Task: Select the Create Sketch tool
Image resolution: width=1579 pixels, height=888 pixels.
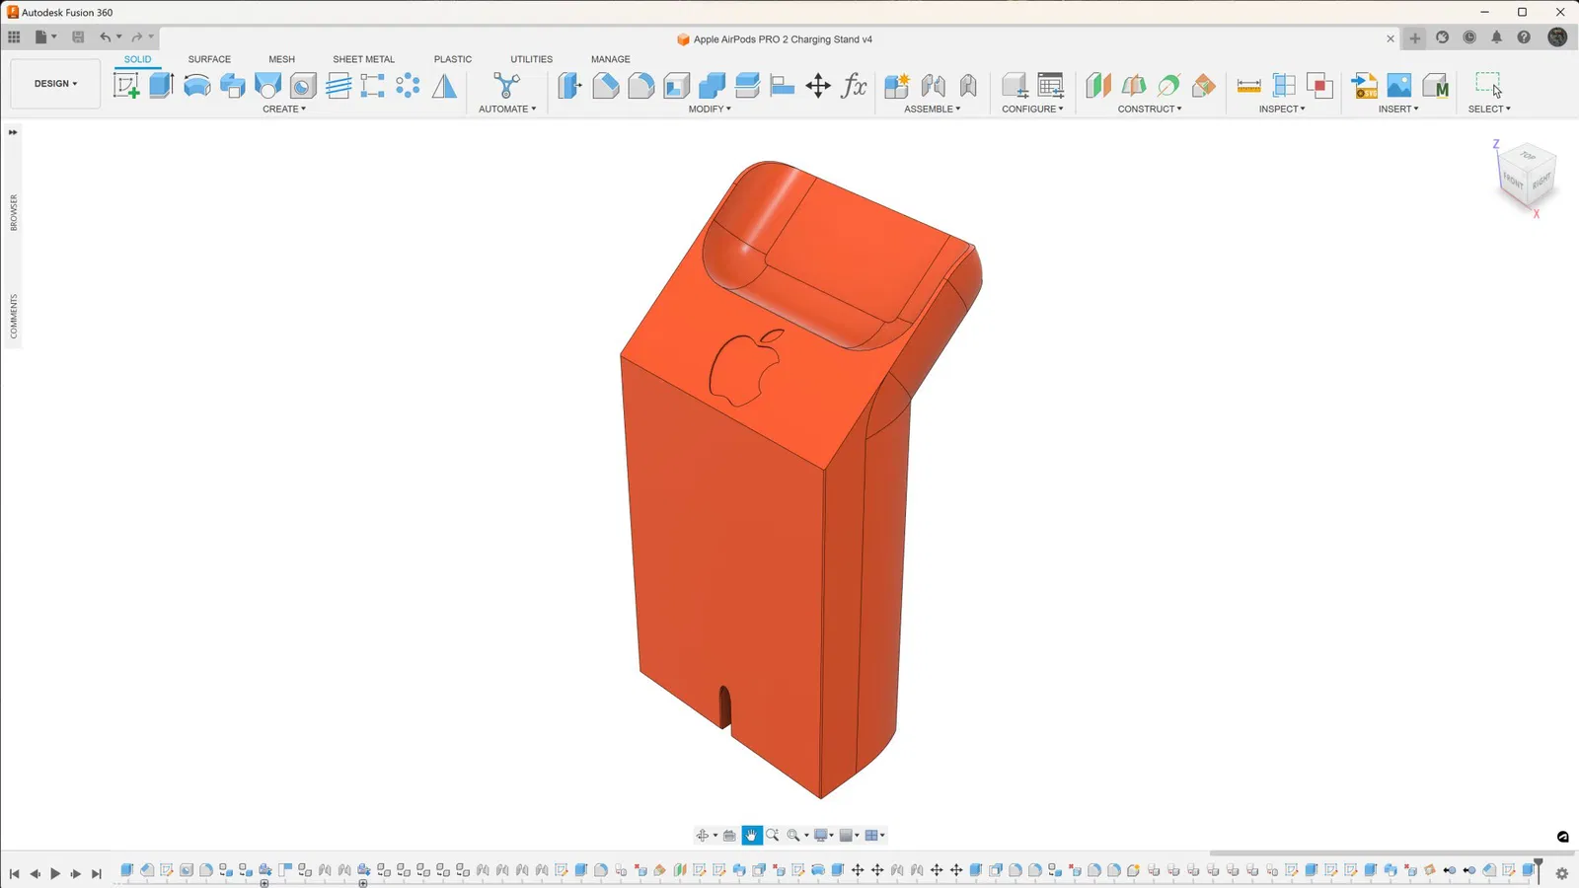Action: click(x=126, y=86)
